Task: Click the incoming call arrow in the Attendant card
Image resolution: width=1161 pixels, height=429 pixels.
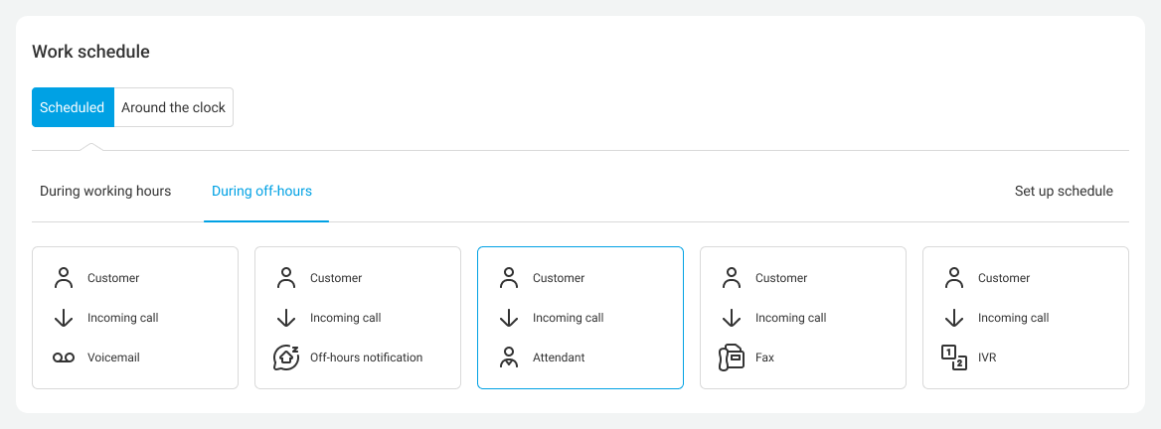Action: coord(509,318)
